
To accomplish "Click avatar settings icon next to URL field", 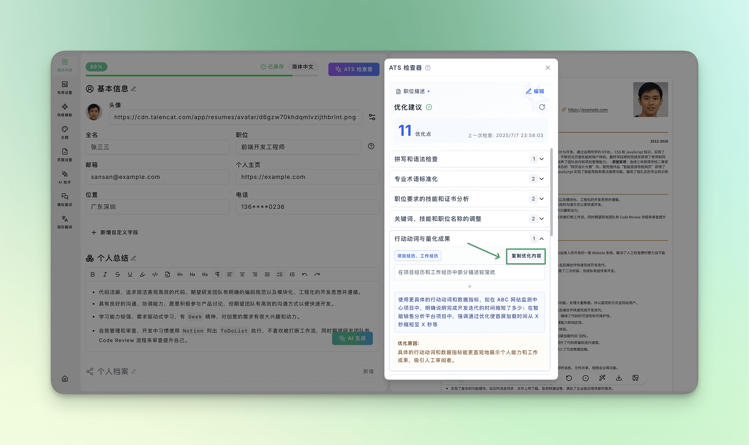I will coord(372,117).
